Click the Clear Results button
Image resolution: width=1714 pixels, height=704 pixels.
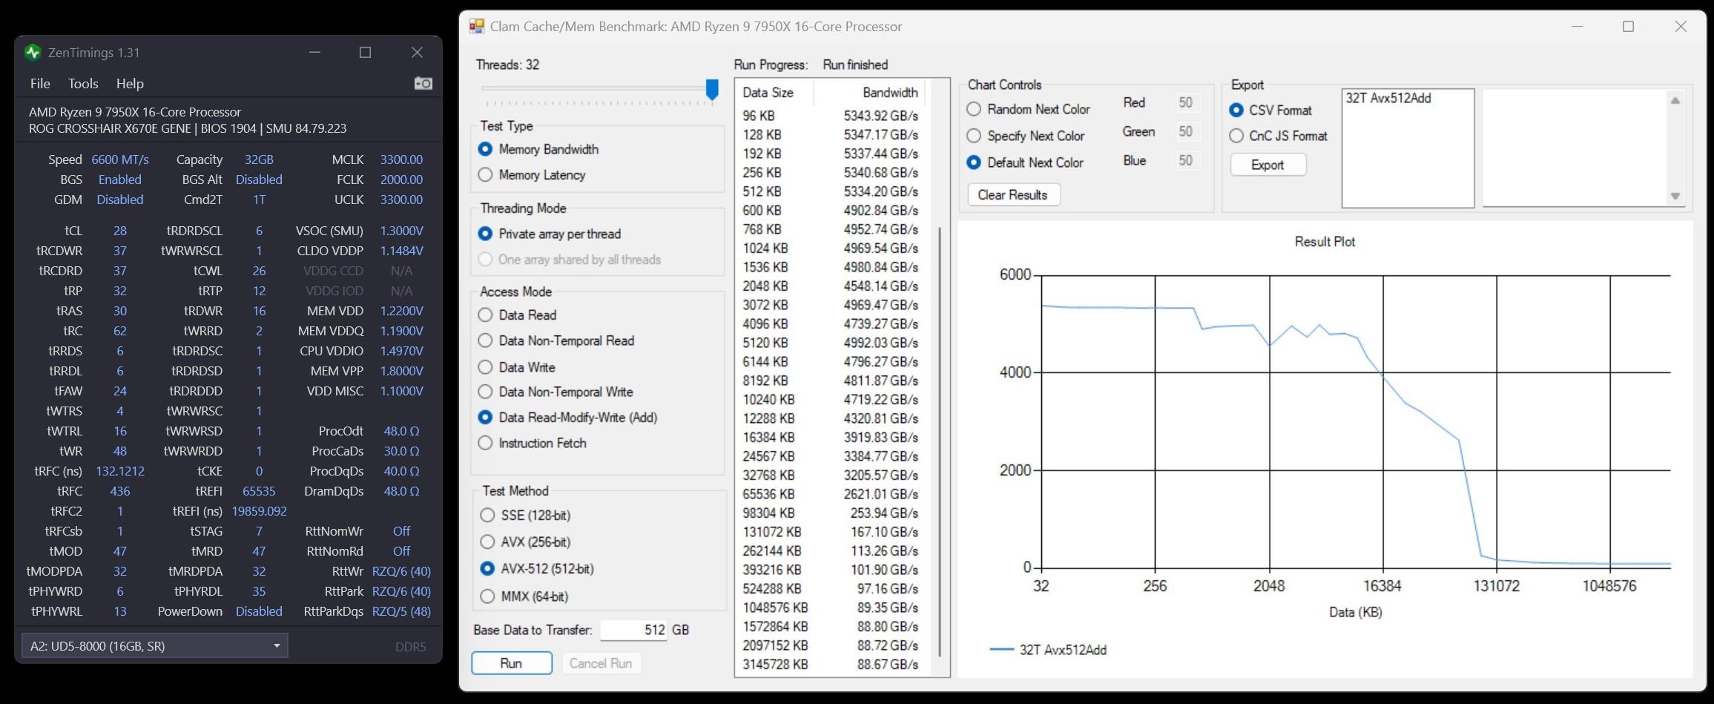click(x=1013, y=195)
